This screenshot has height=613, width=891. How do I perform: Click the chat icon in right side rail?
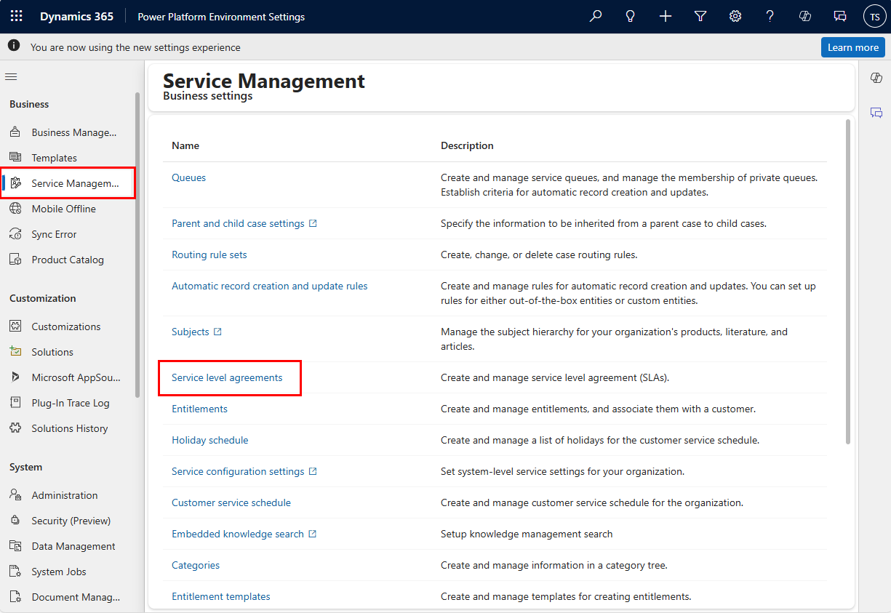coord(876,113)
